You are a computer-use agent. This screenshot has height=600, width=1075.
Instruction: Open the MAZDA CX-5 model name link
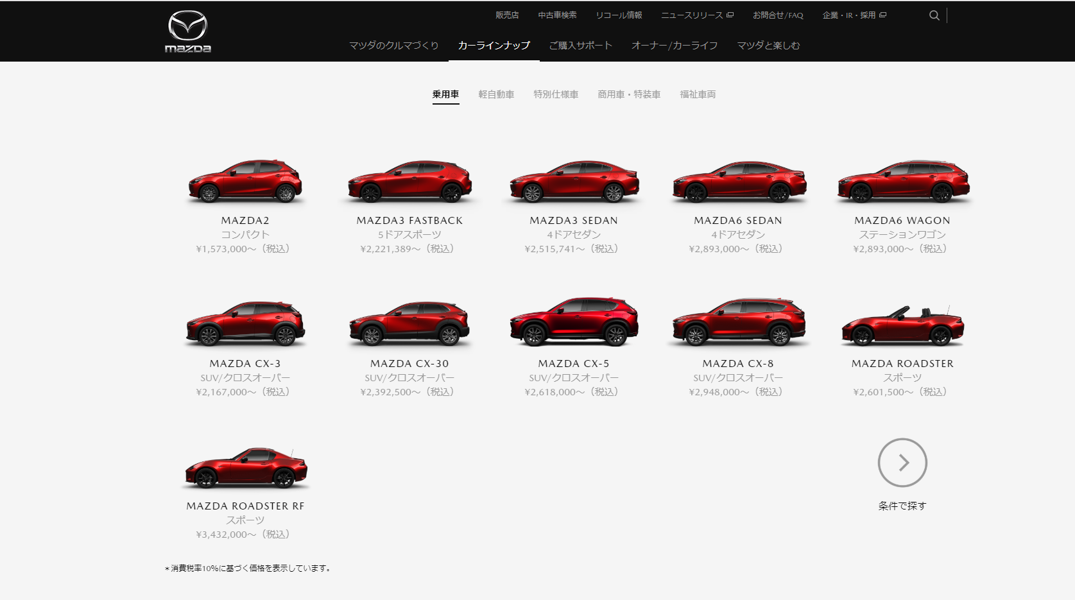pos(574,364)
